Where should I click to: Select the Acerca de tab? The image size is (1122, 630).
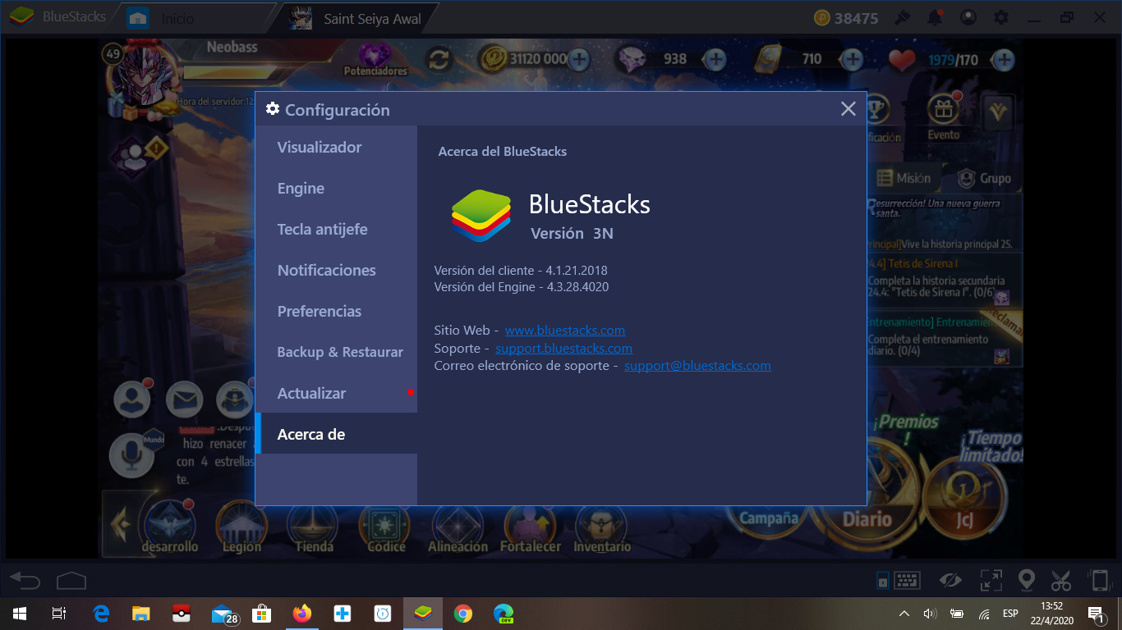(x=336, y=434)
